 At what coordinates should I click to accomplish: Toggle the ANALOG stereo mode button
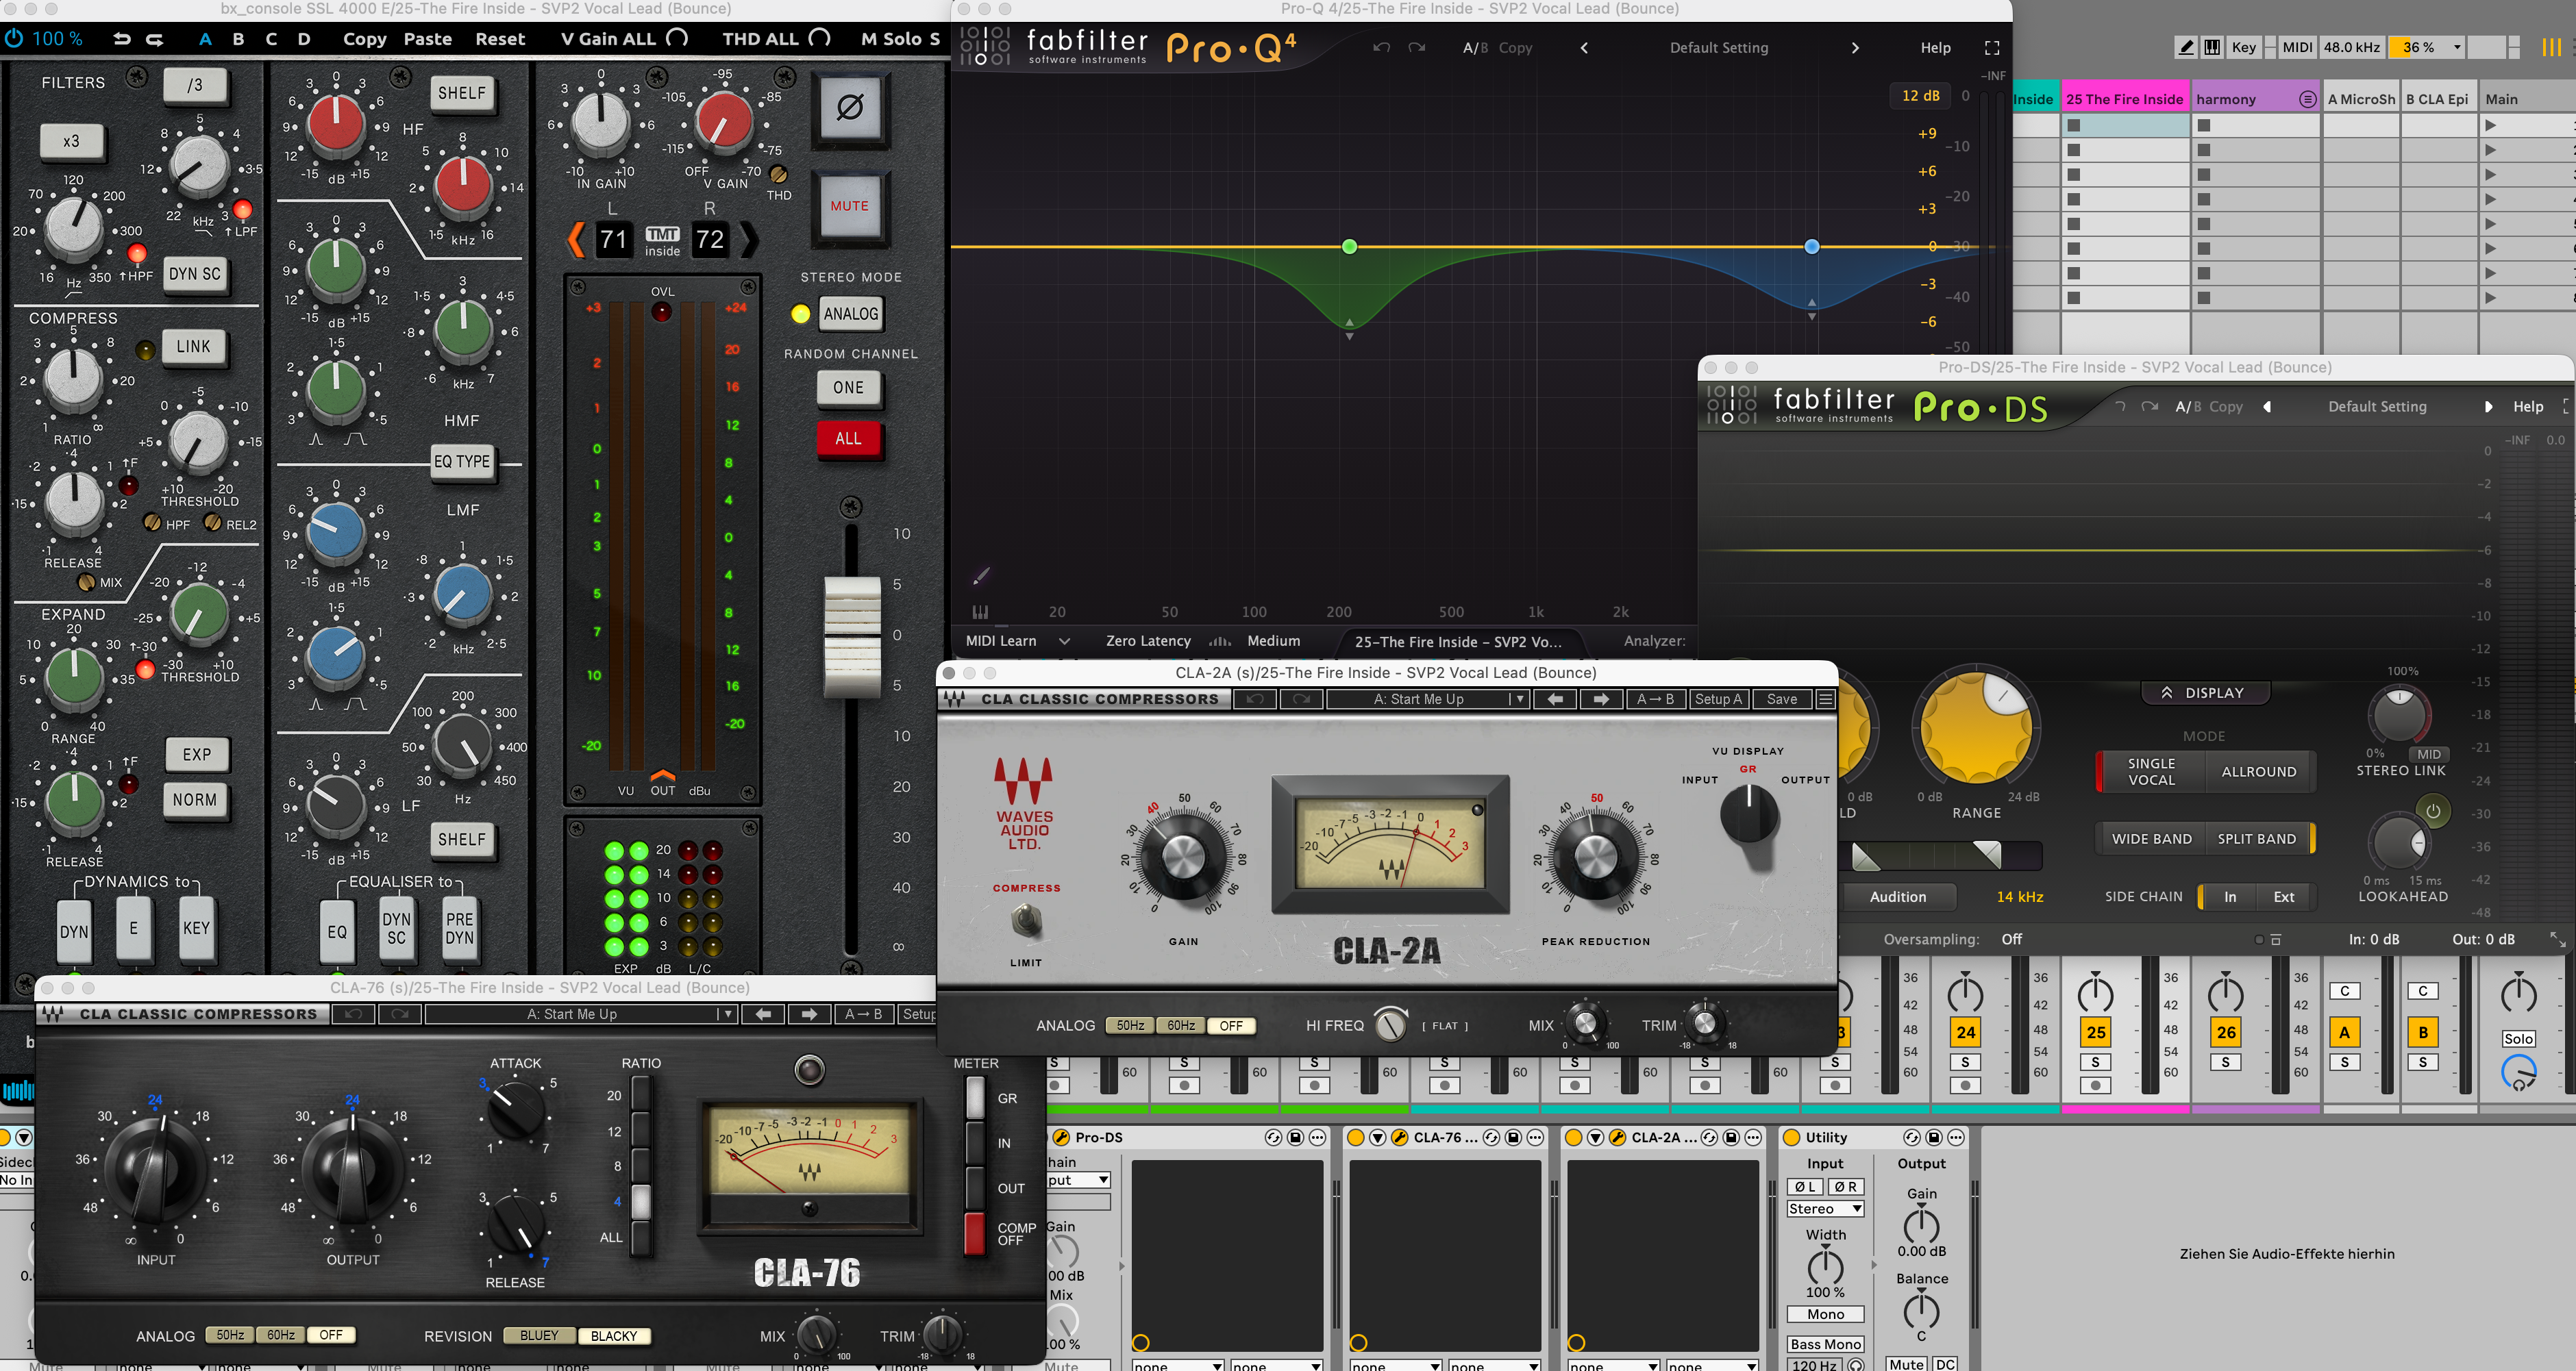[850, 314]
